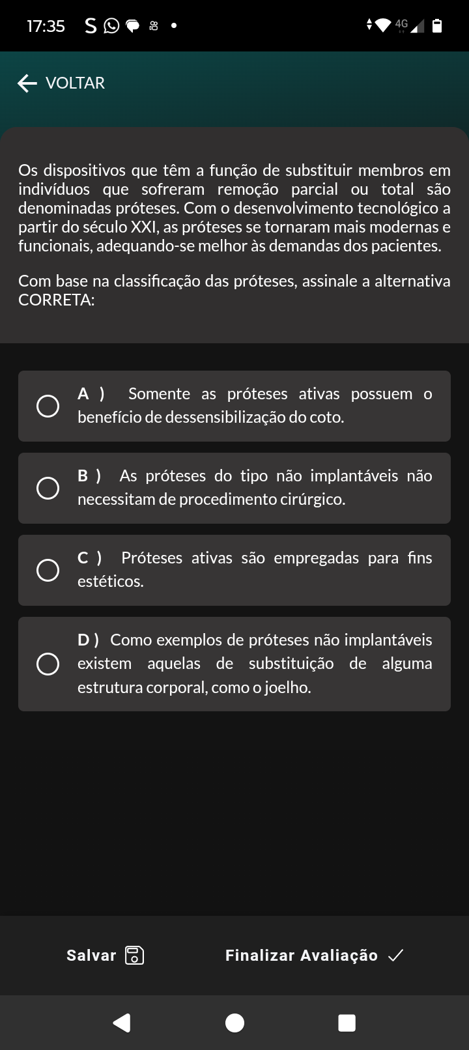Choose radio button for alternative C

click(48, 570)
